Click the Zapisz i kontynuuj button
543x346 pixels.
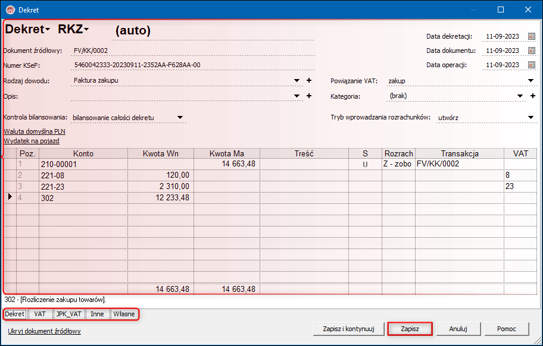coord(348,328)
